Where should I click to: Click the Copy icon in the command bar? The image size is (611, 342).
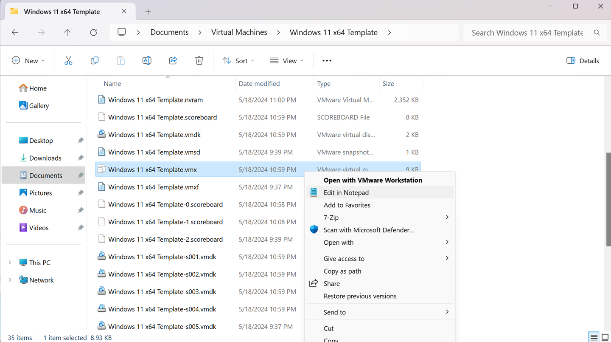95,60
